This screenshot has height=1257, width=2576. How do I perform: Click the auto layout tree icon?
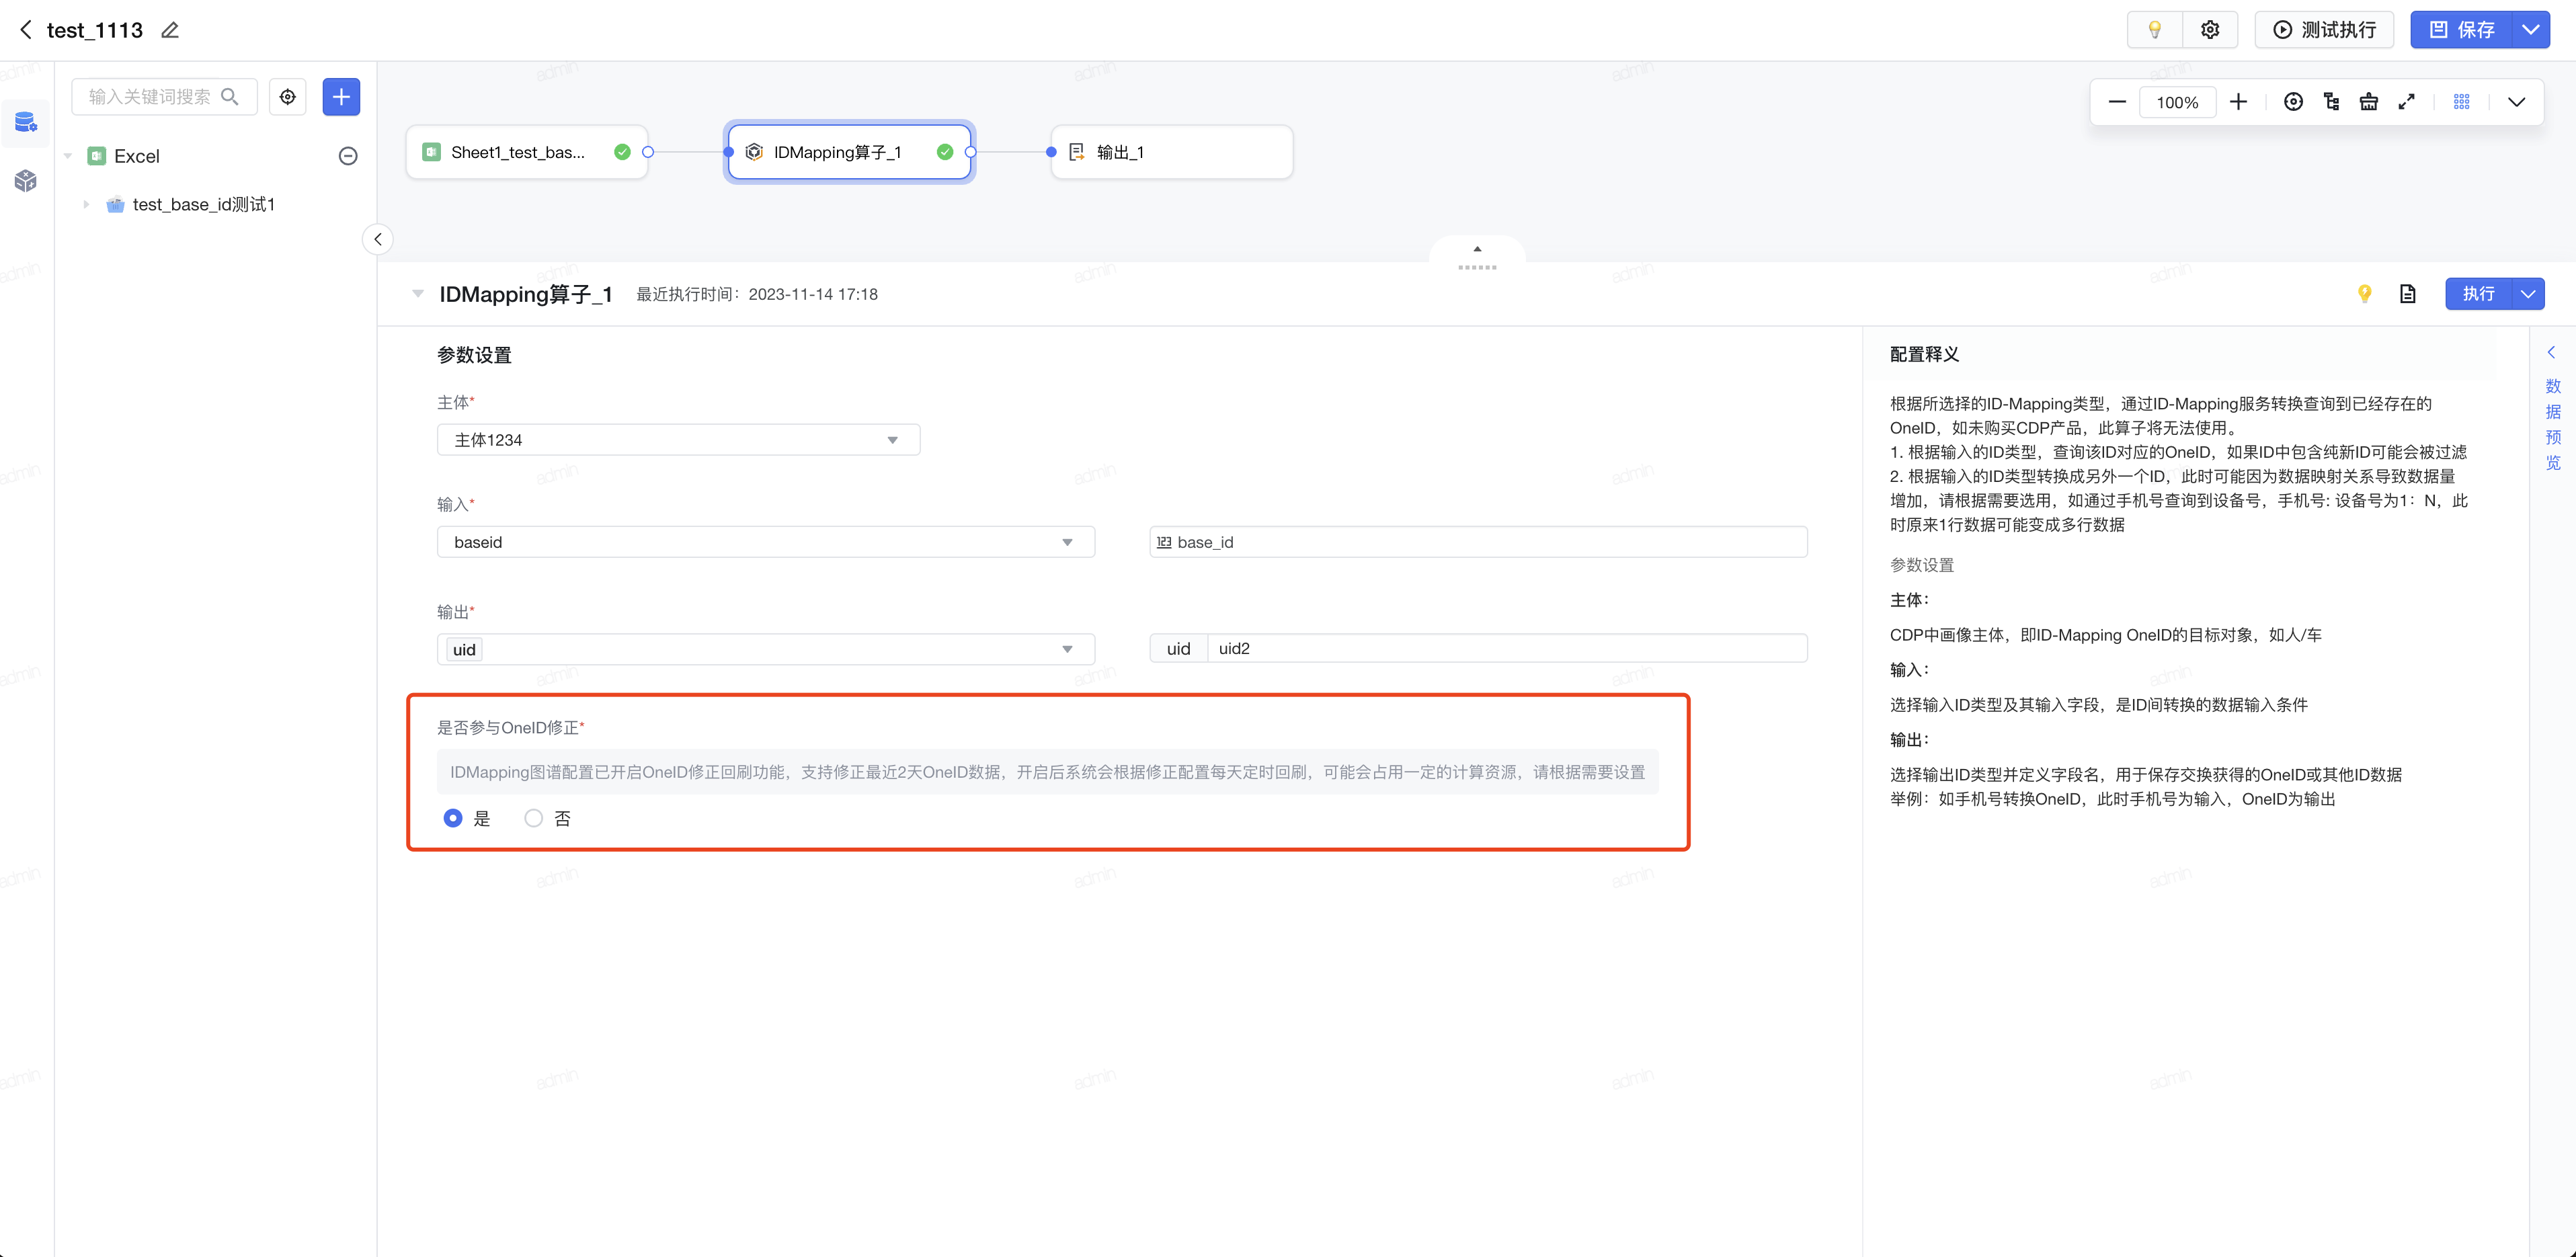click(2332, 102)
